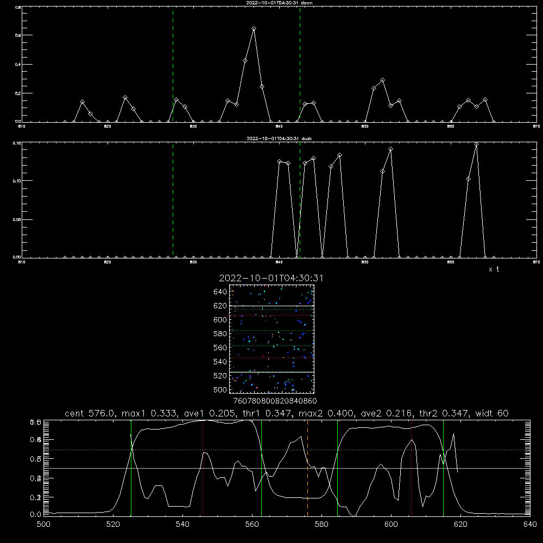Click the green vertical line near 563 in bottom plot
The image size is (543, 543).
click(262, 468)
